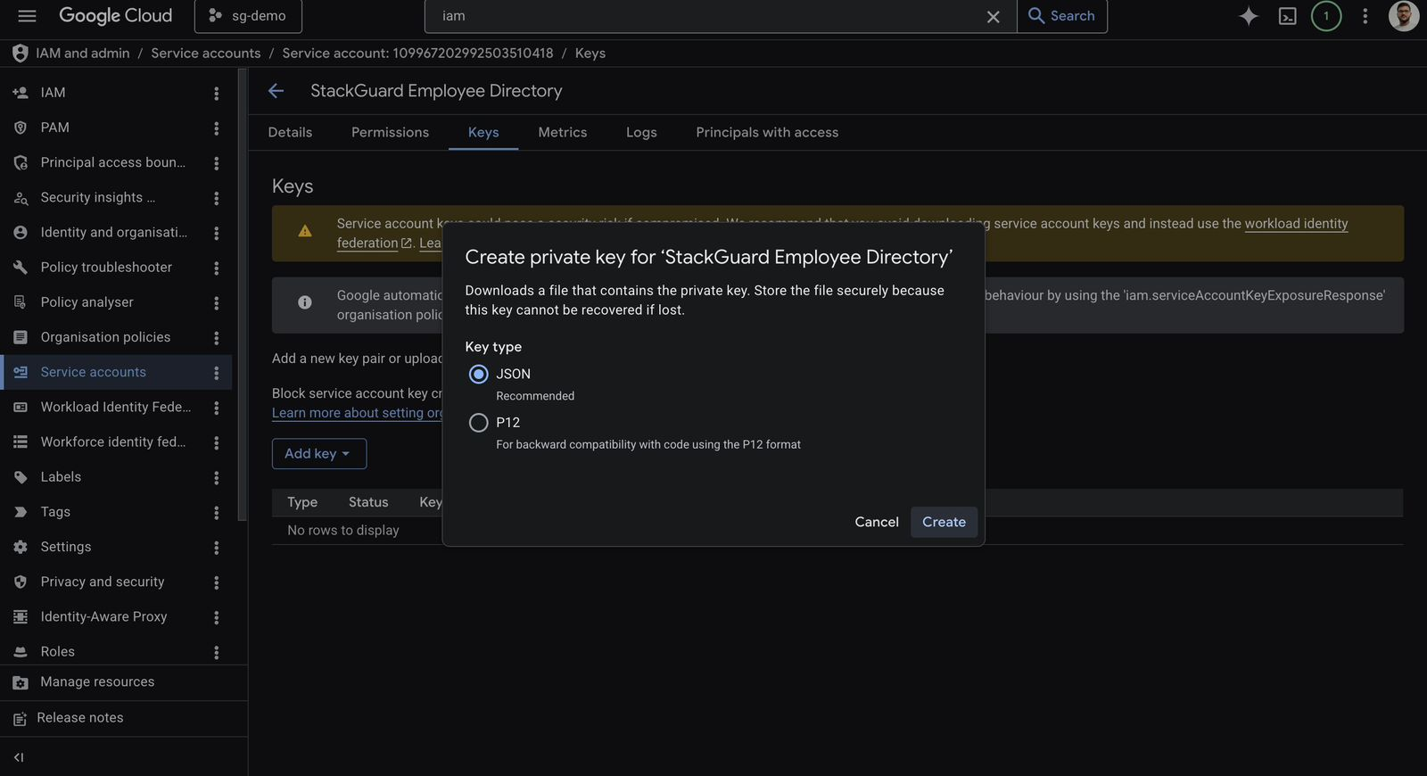Click the Type column header
Viewport: 1427px width, 776px height.
(302, 502)
